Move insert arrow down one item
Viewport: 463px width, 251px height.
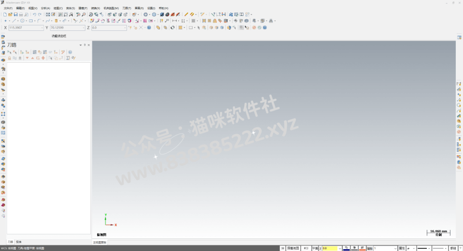[27, 58]
